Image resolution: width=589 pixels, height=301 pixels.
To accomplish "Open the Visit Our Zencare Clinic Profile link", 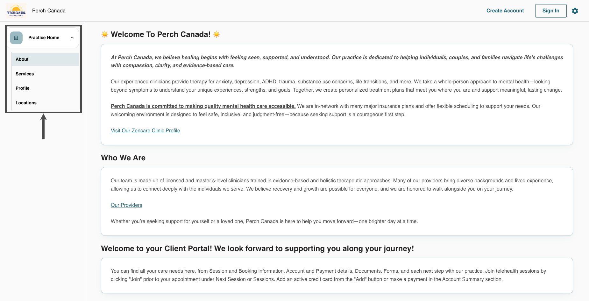I will (145, 130).
